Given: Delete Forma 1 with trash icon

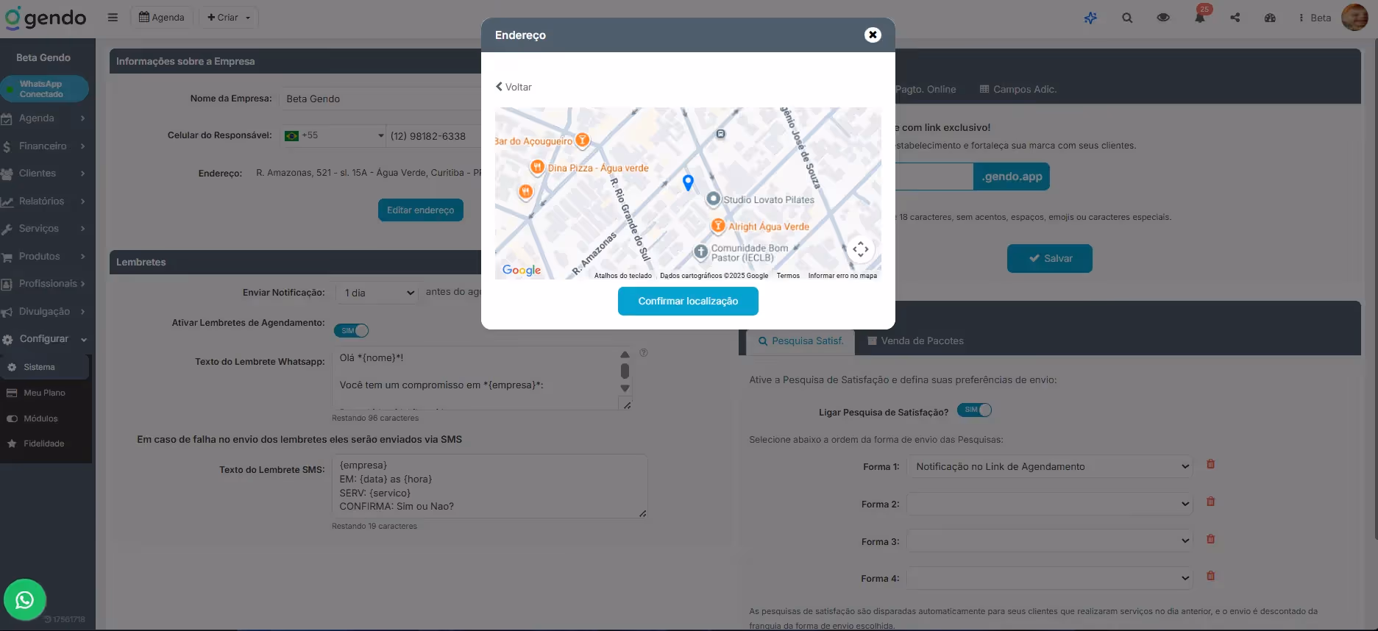Looking at the screenshot, I should click(x=1210, y=464).
